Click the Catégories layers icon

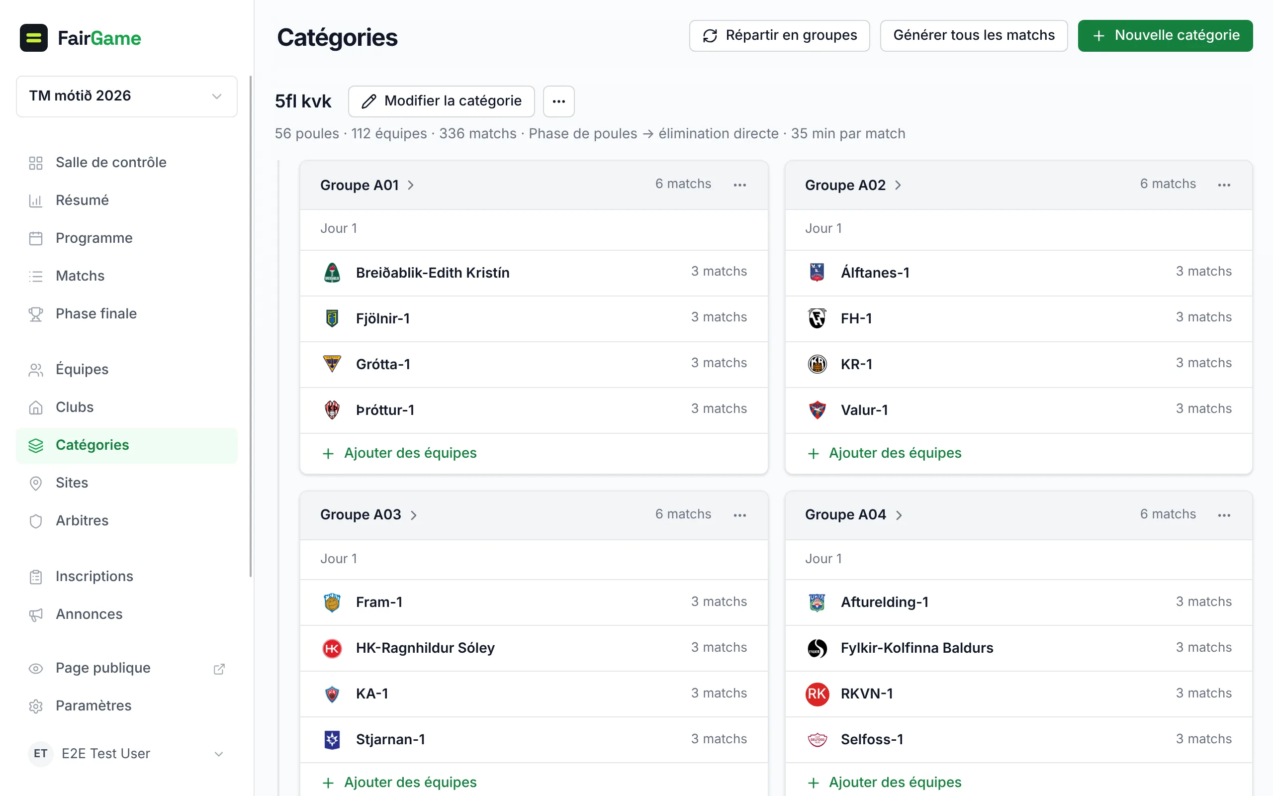36,445
